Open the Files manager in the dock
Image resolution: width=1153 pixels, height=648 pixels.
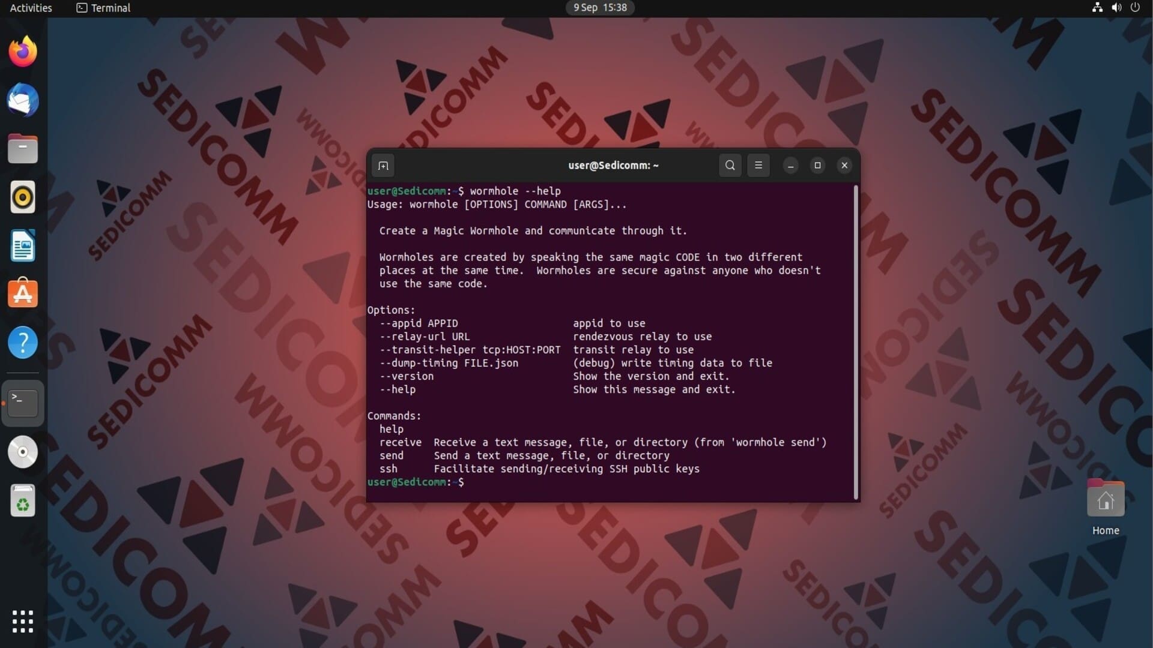tap(23, 149)
